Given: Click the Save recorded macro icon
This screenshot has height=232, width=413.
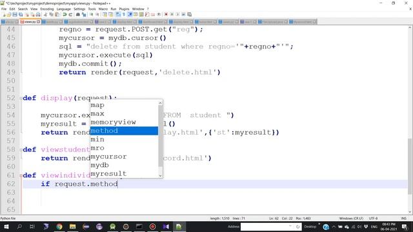Looking at the screenshot, I should 189,14.
